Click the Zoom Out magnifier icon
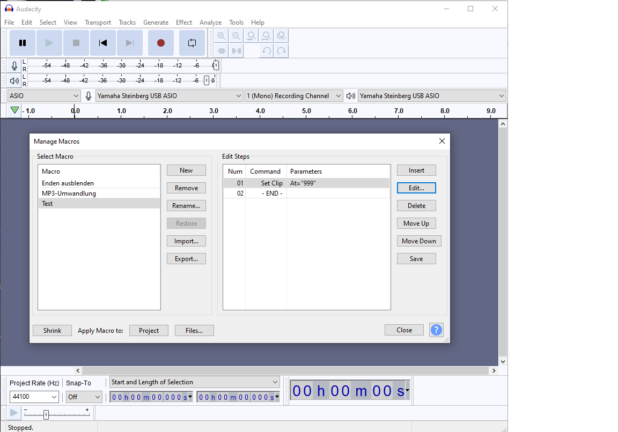 click(237, 36)
